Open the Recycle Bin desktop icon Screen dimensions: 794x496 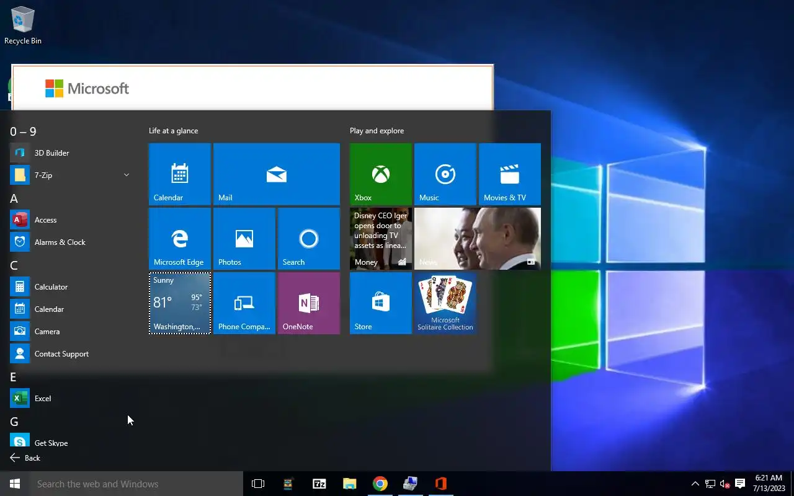tap(23, 26)
